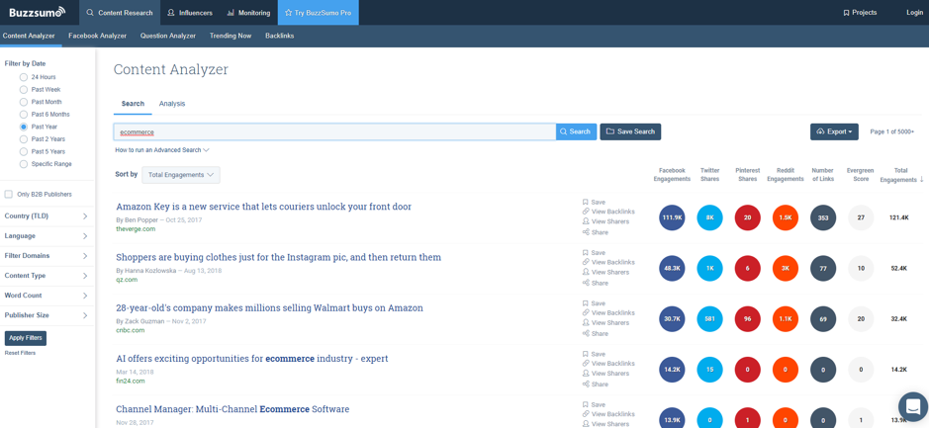
Task: Switch to the Analysis tab
Action: 172,104
